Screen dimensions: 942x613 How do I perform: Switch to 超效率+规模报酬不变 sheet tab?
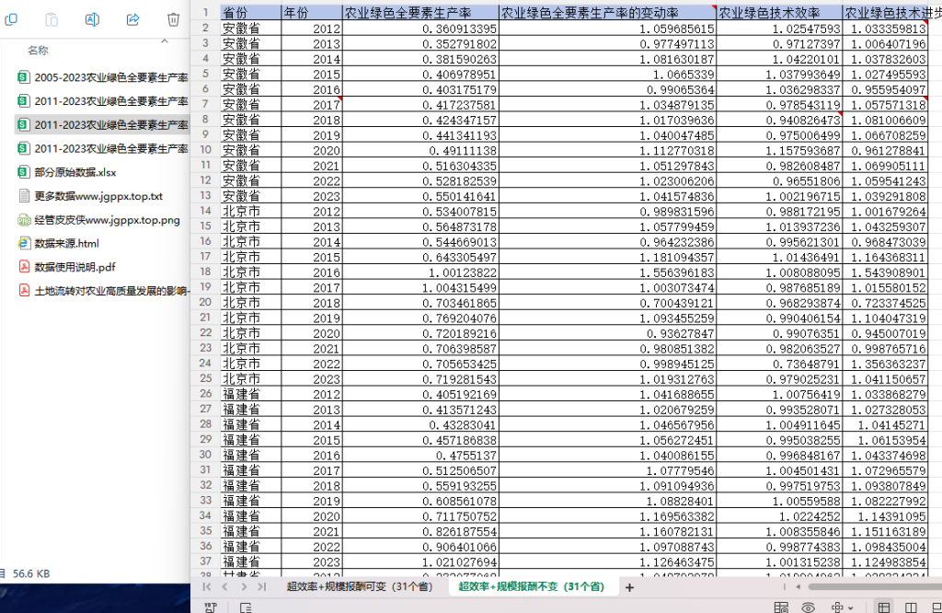[x=532, y=586]
